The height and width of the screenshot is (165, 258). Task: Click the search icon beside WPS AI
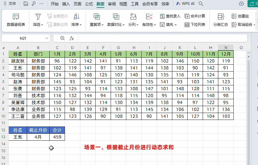(x=201, y=4)
